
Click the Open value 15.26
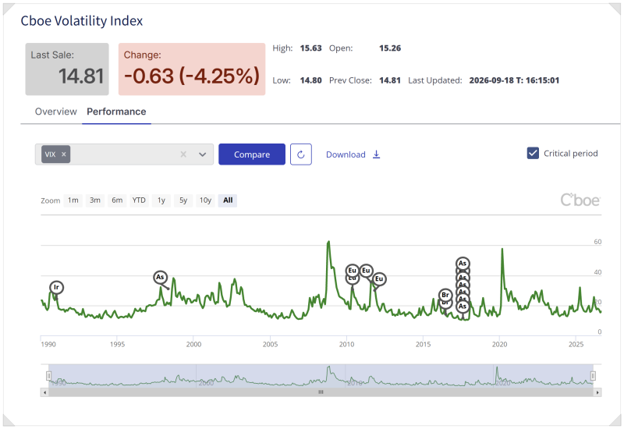(390, 48)
